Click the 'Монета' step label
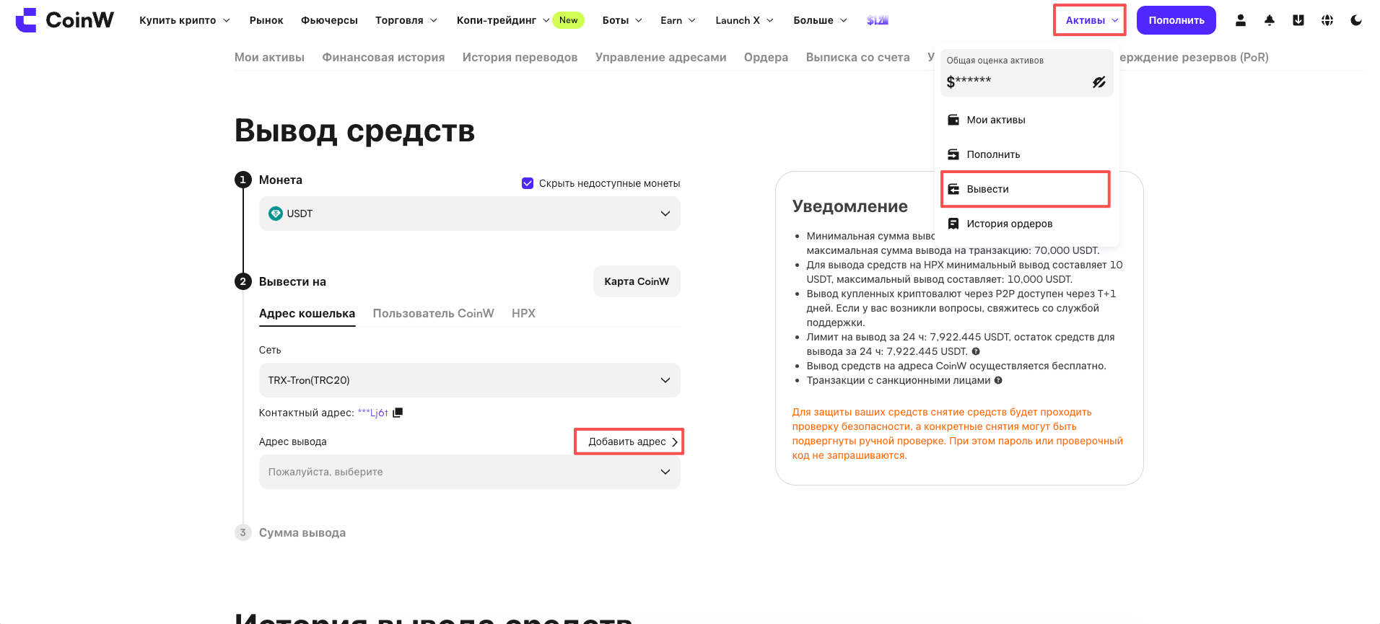The image size is (1380, 624). tap(281, 180)
